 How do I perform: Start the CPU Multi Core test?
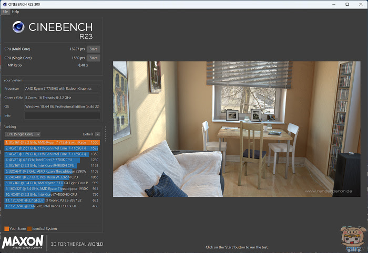tap(93, 49)
